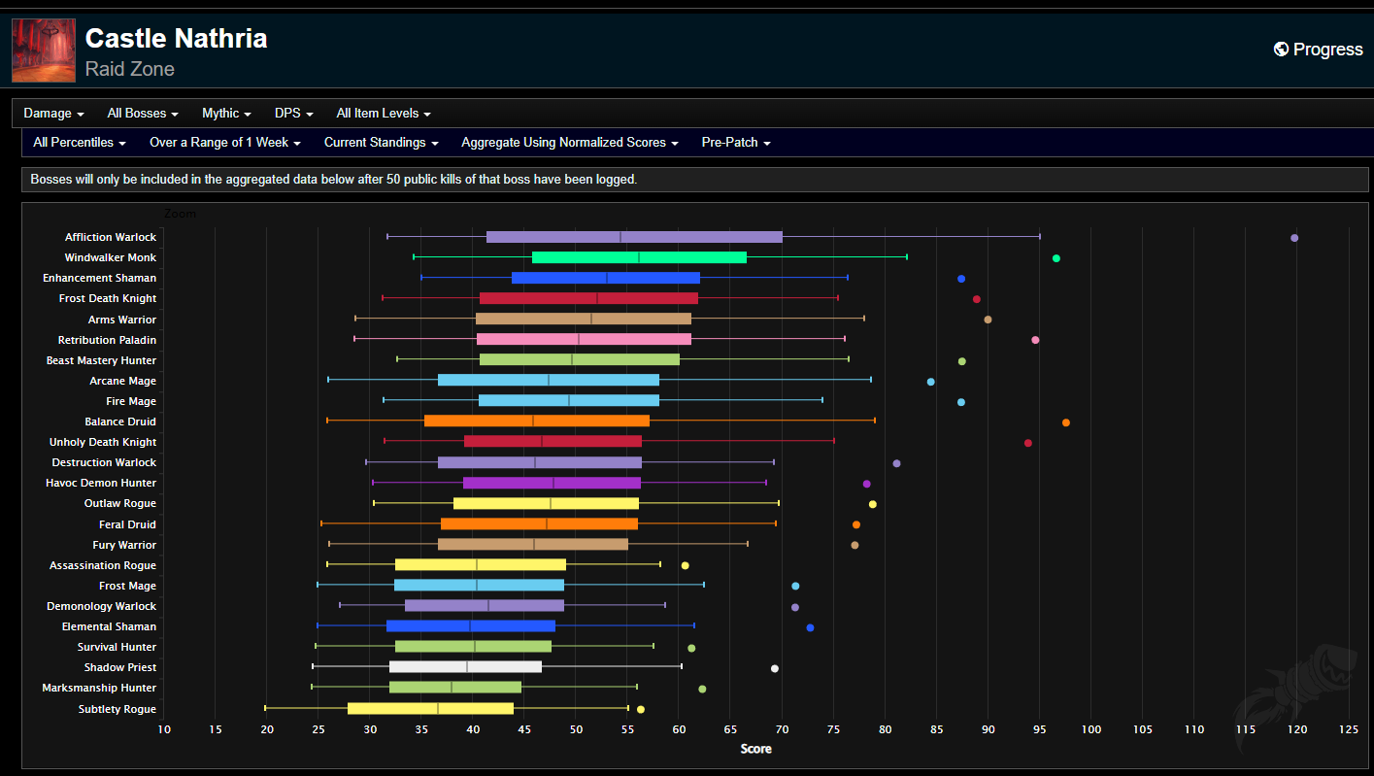The image size is (1374, 776).
Task: Open the DPS role dropdown
Action: coord(293,114)
